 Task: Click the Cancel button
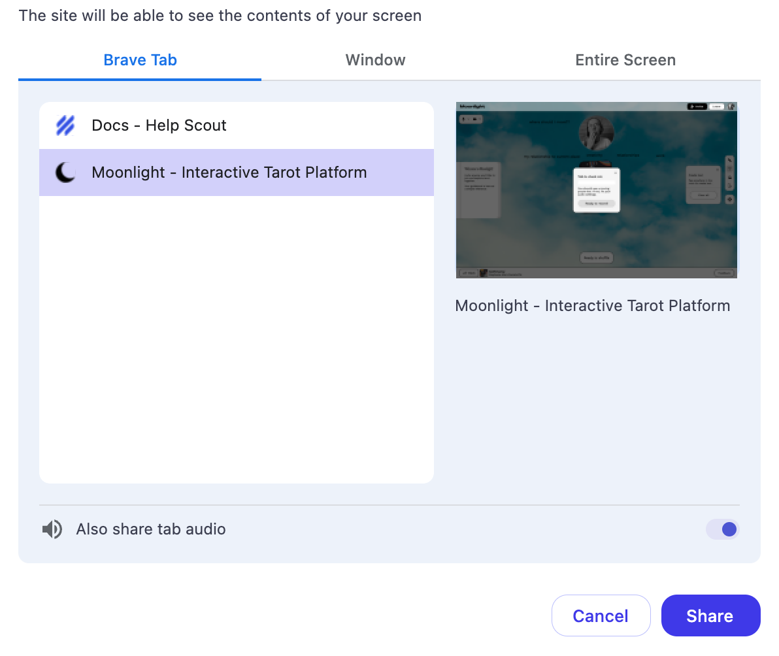click(601, 615)
